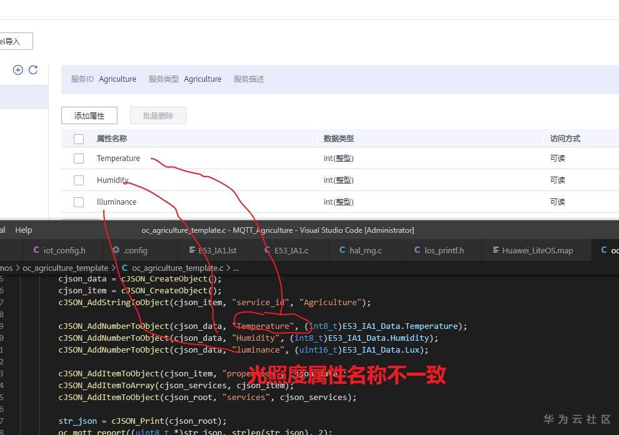
Task: Click the 数据类型 column header
Action: (339, 139)
